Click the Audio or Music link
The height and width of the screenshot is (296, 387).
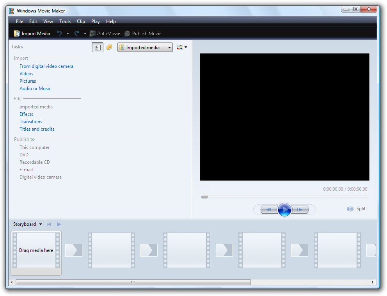click(x=35, y=89)
